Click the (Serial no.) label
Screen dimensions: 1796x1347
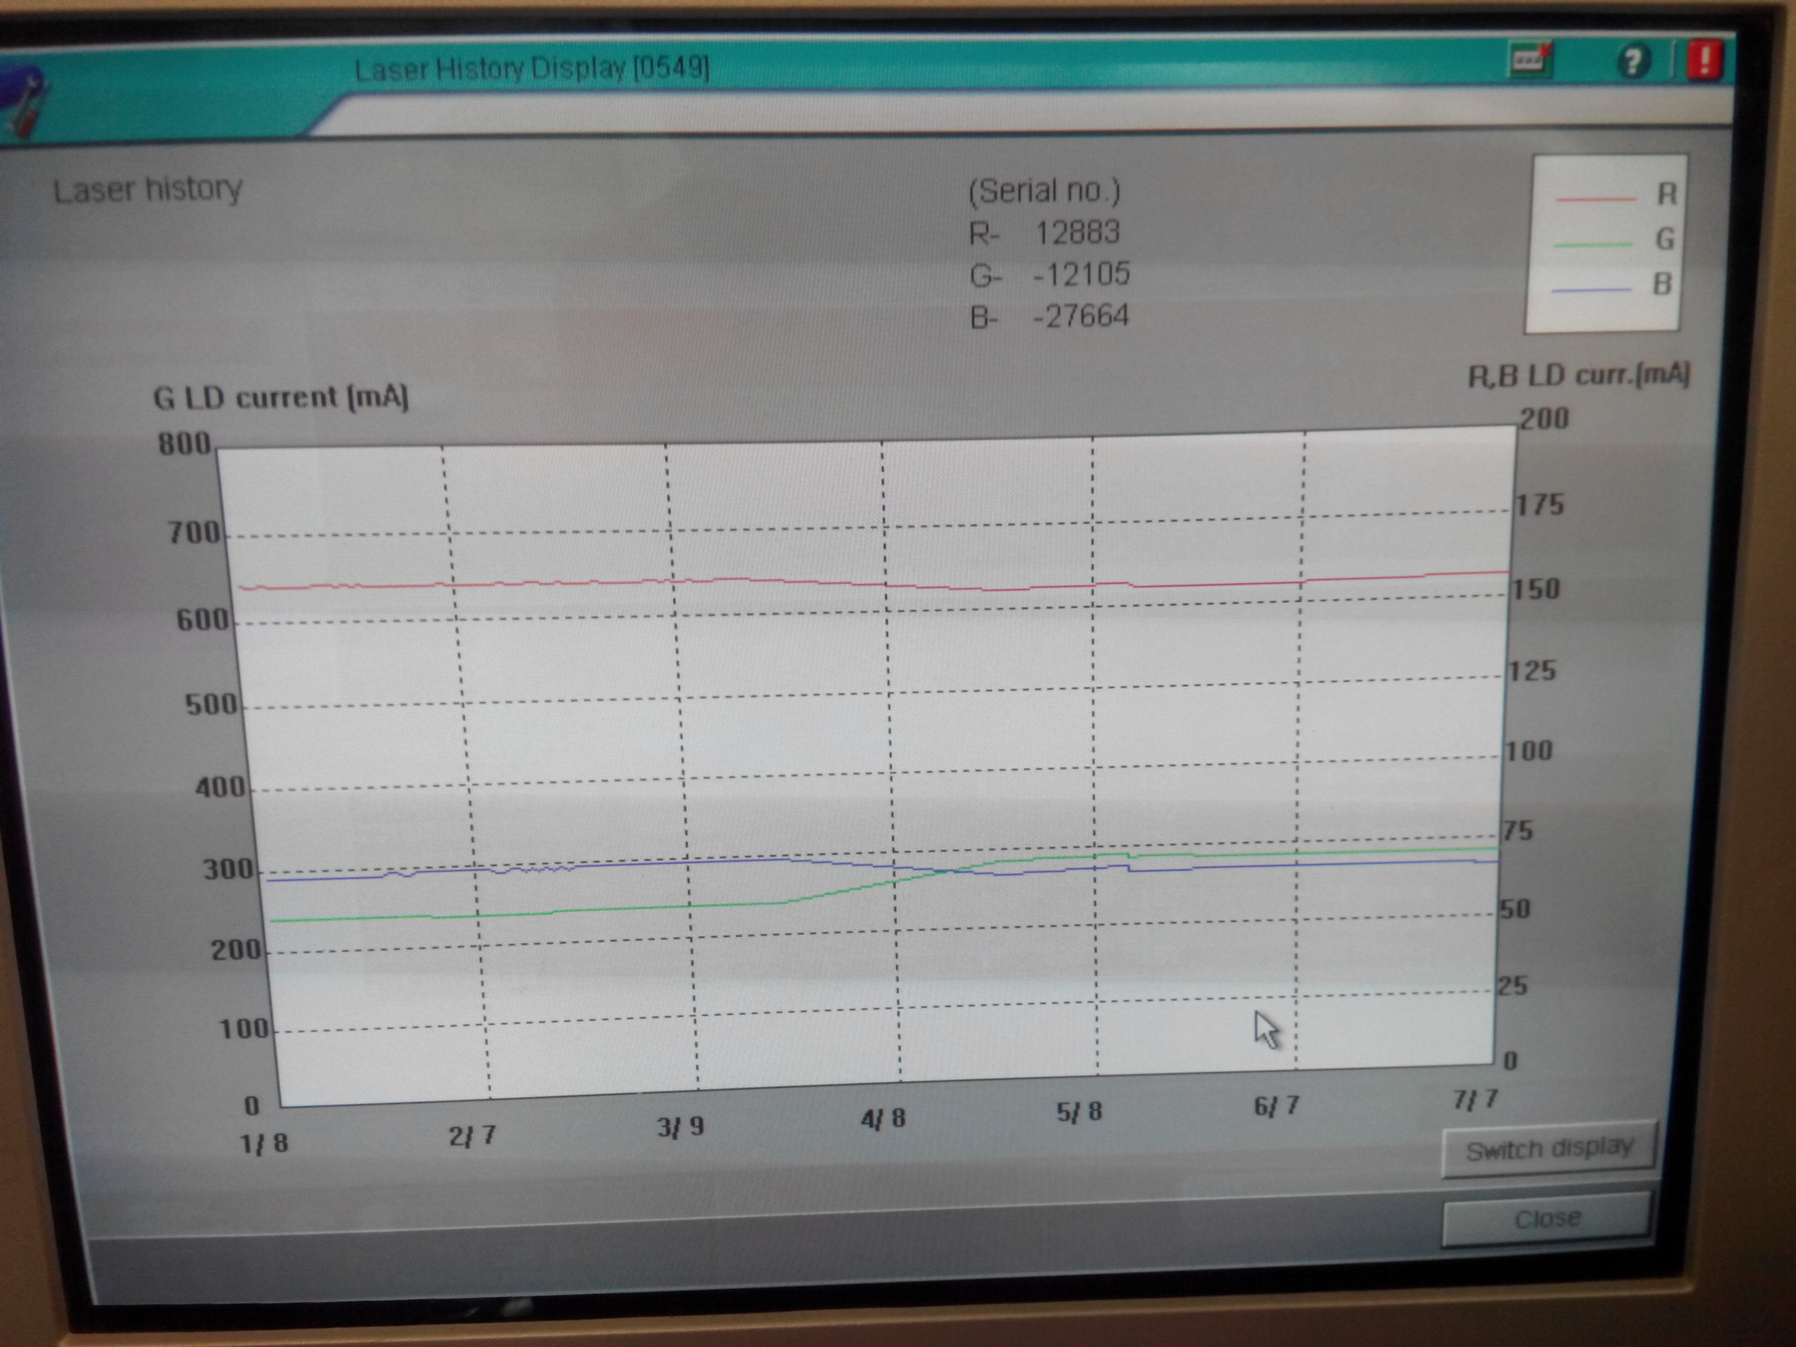pyautogui.click(x=1044, y=191)
